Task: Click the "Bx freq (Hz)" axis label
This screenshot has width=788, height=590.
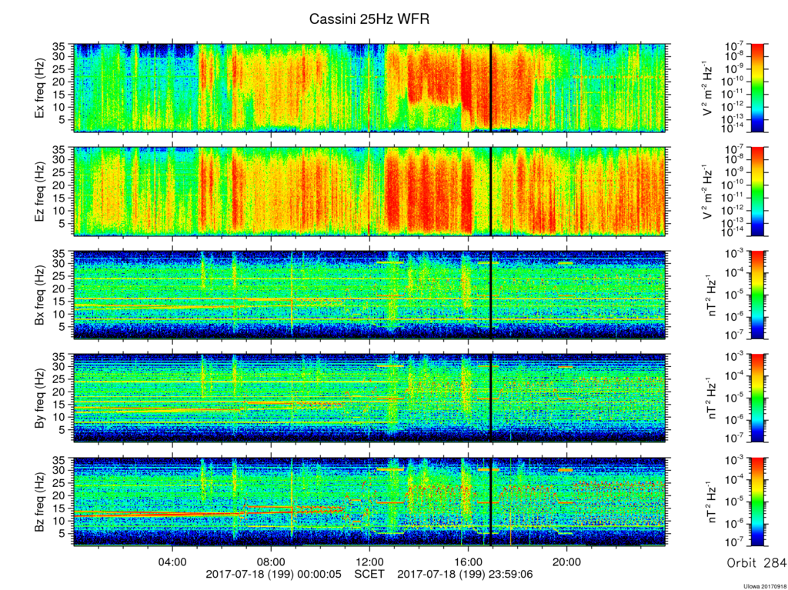Action: point(40,295)
